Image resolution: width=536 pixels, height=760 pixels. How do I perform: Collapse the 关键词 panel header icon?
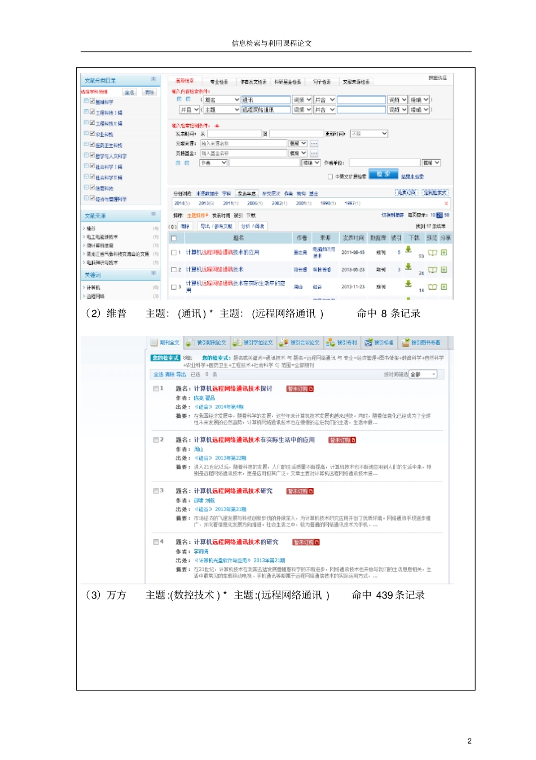[x=153, y=273]
